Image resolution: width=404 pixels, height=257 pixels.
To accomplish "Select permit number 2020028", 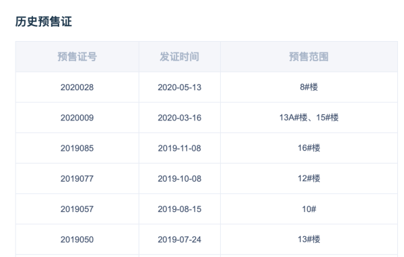I will 77,87.
